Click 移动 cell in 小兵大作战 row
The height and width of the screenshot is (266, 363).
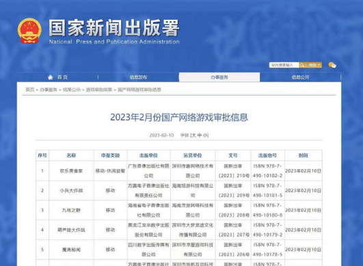(x=110, y=190)
